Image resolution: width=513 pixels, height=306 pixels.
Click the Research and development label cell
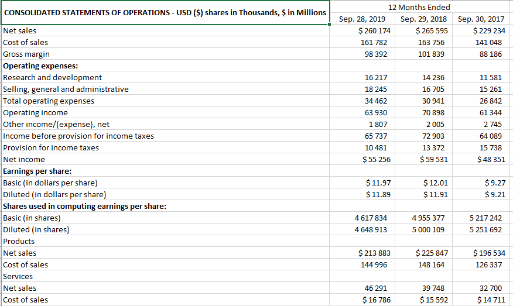click(53, 77)
